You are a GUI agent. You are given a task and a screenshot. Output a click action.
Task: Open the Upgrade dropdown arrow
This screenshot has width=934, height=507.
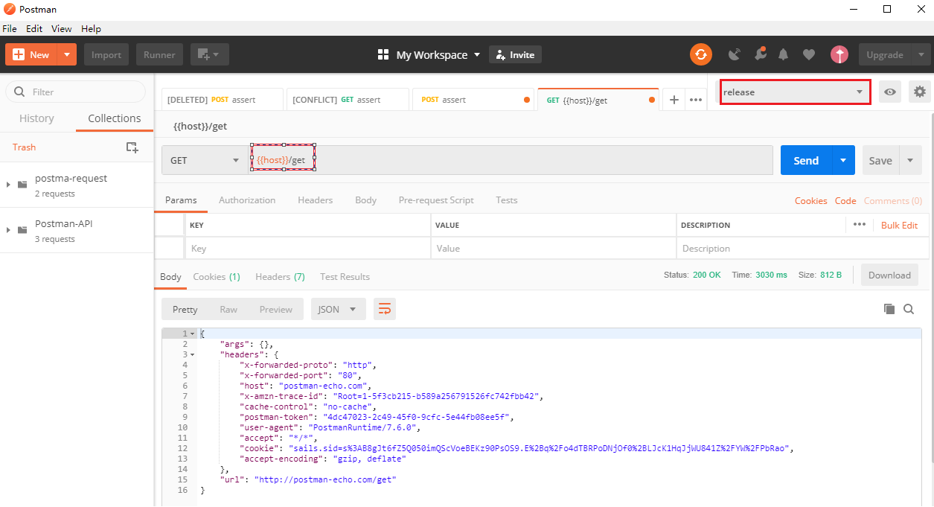921,54
